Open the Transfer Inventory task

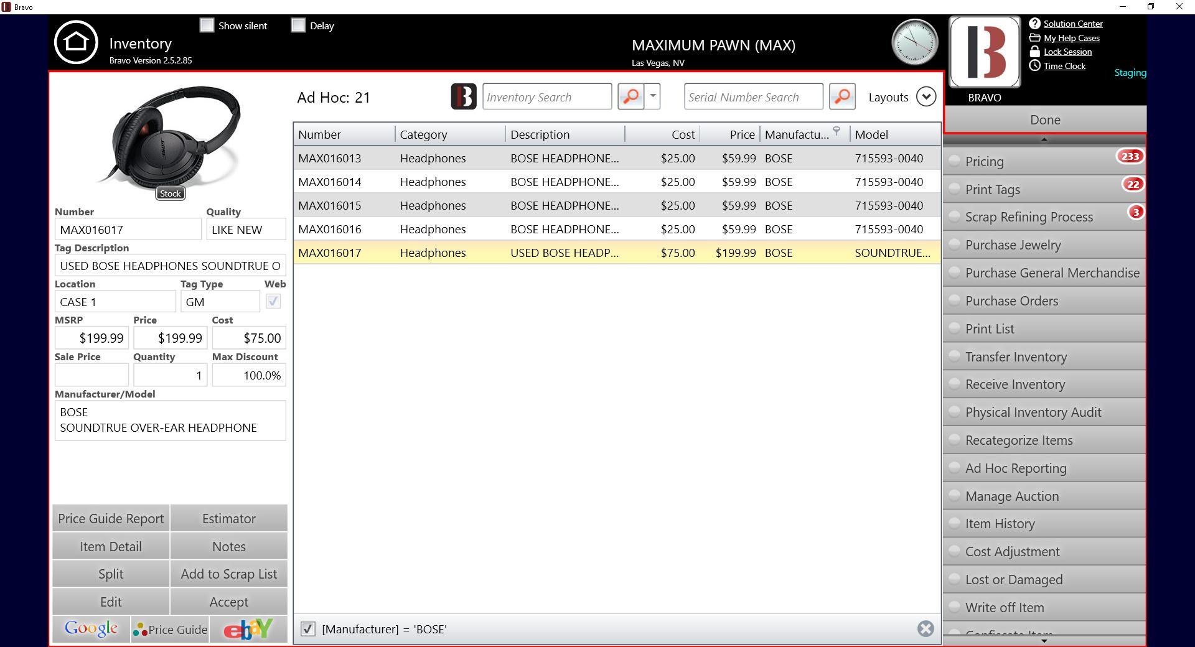1044,356
